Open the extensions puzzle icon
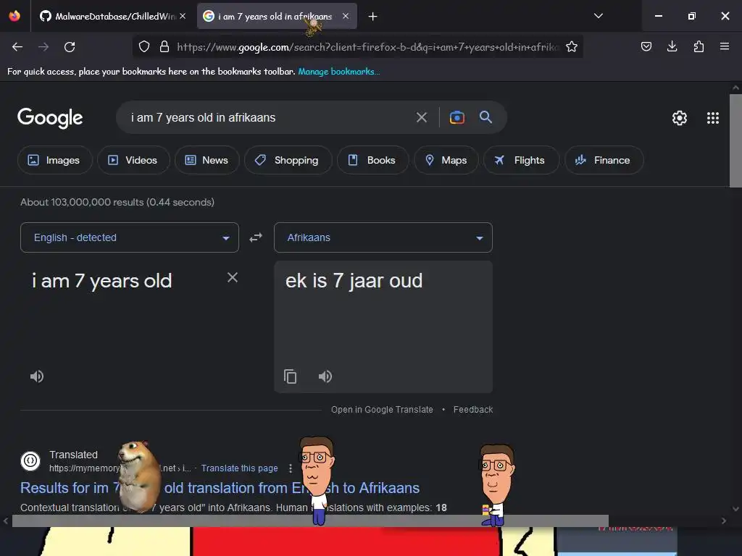This screenshot has height=556, width=742. pyautogui.click(x=699, y=46)
